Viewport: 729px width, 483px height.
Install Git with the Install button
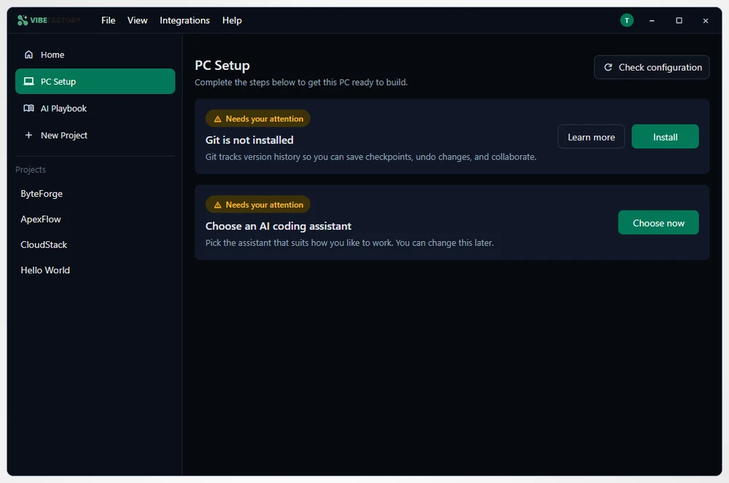[x=665, y=137]
